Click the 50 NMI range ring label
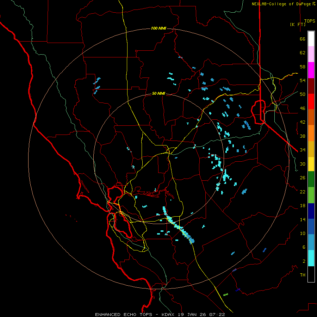 (158, 93)
